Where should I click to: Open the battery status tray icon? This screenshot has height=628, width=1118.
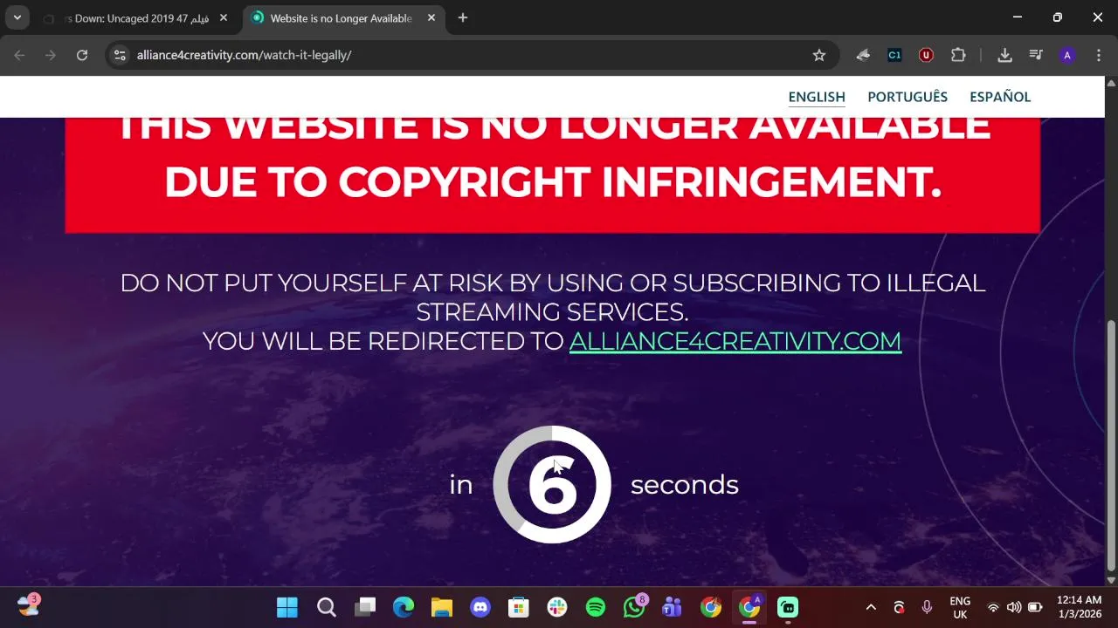click(1035, 608)
